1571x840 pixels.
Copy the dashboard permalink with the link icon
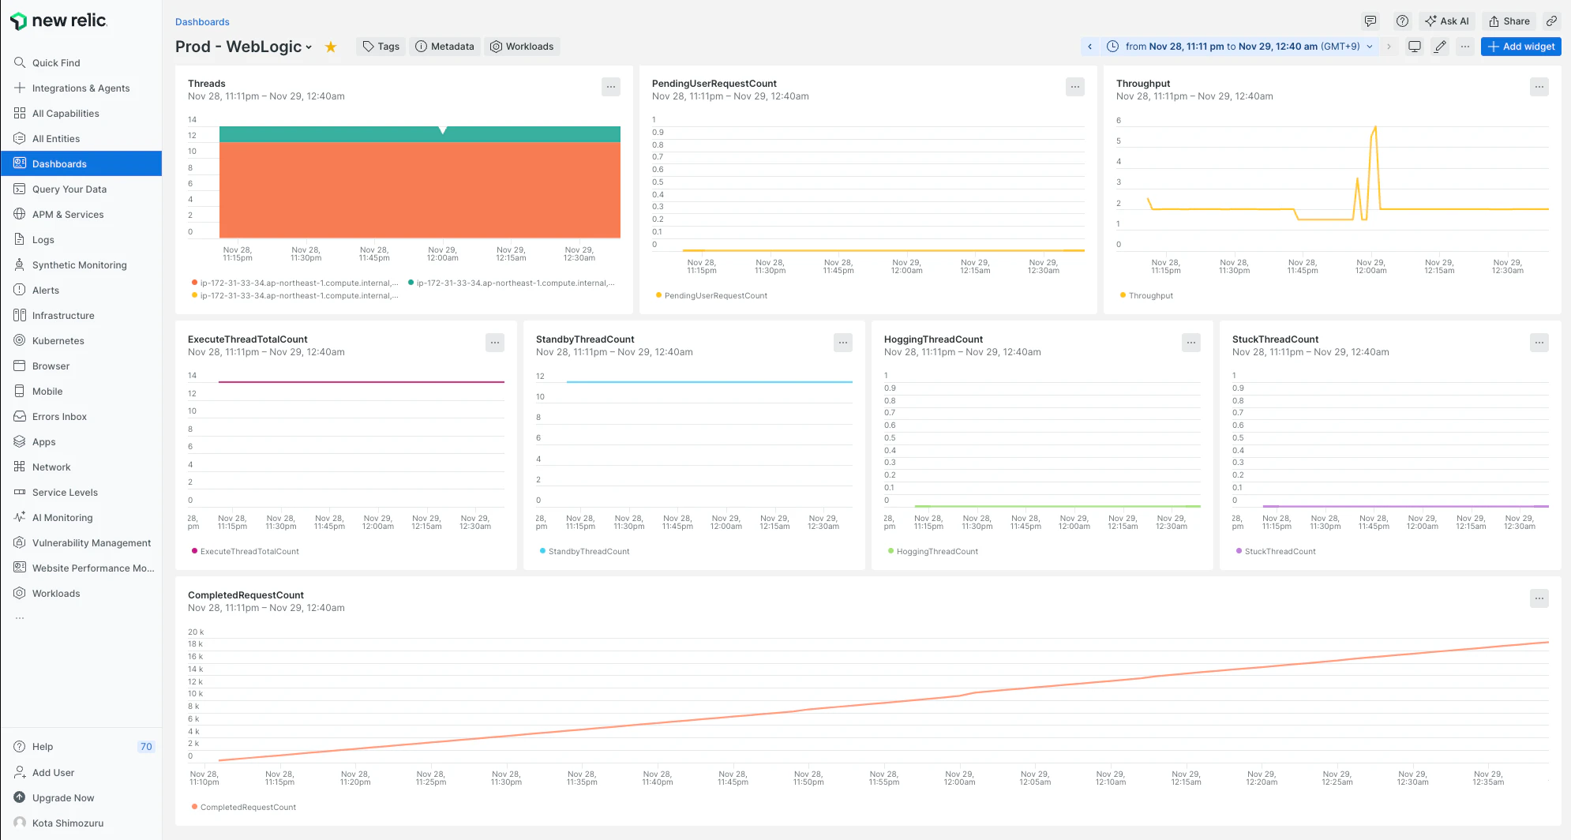click(1551, 21)
